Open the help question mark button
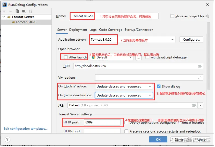This screenshot has width=215, height=147. point(8,139)
